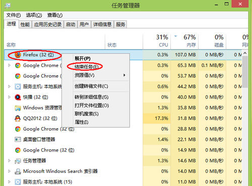
Task: Switch to the 服务 tab
Action: coord(120,25)
